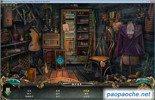Click the peacock feather on wall
155x100 pixels.
tap(38, 27)
